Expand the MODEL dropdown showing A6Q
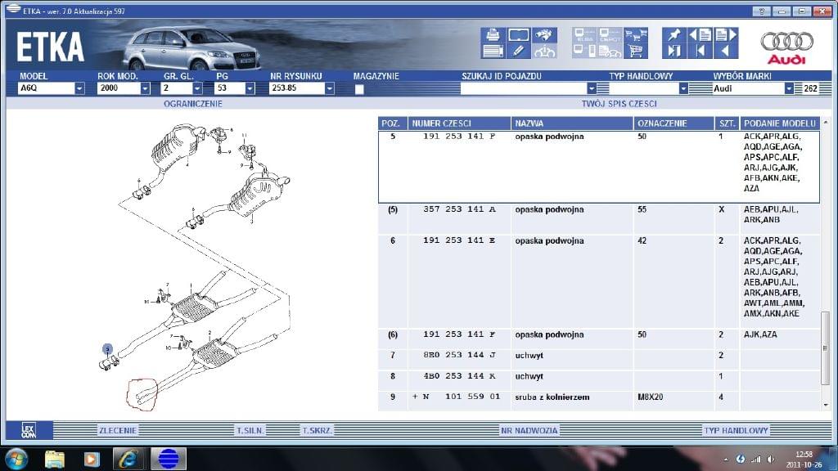The width and height of the screenshot is (838, 471). [x=79, y=88]
